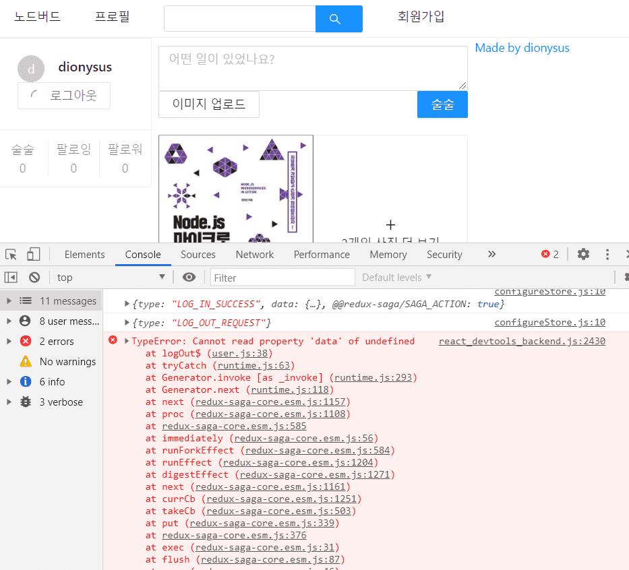Clear console with the ban icon
The image size is (629, 570).
click(x=34, y=278)
